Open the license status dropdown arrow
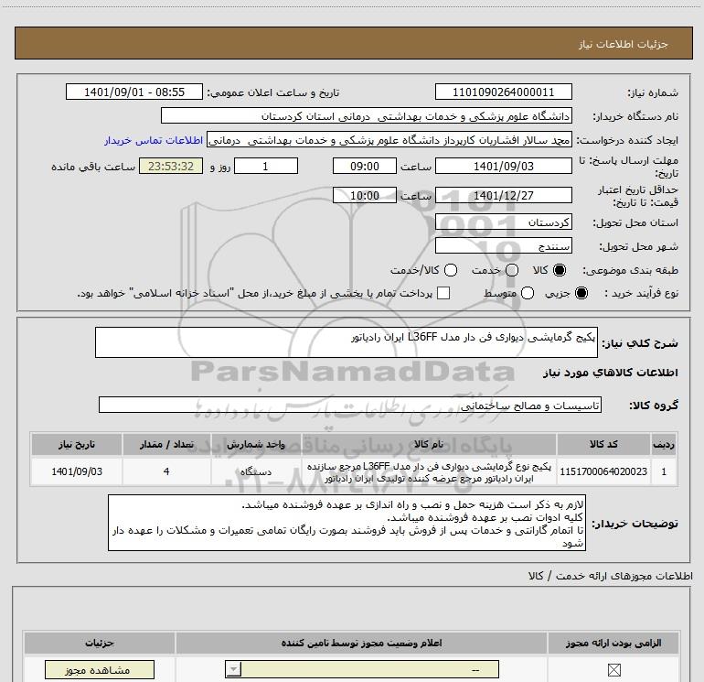Viewport: 704px width, 682px height. (233, 669)
